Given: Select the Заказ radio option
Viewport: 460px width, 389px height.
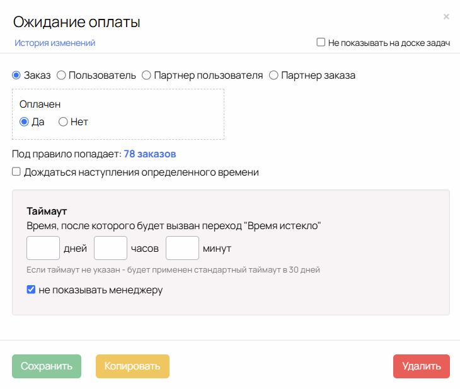Looking at the screenshot, I should coord(16,76).
